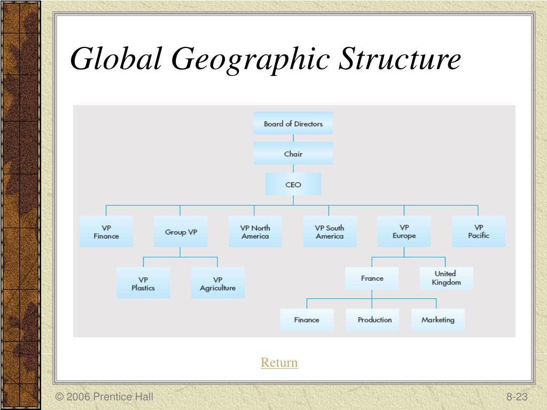Click the Global Geographic Structure title
Image resolution: width=547 pixels, height=410 pixels.
tap(265, 59)
